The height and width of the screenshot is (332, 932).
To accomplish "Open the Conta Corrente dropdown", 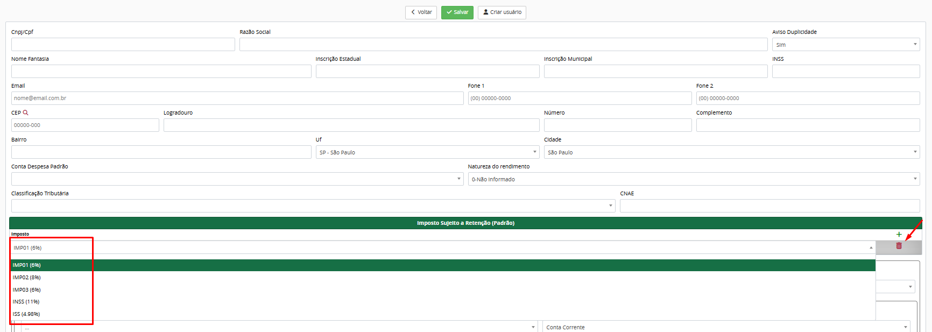I will pyautogui.click(x=726, y=327).
